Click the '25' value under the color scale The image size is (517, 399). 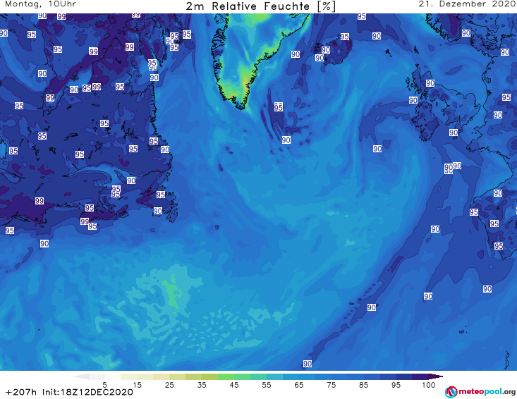[x=169, y=385]
